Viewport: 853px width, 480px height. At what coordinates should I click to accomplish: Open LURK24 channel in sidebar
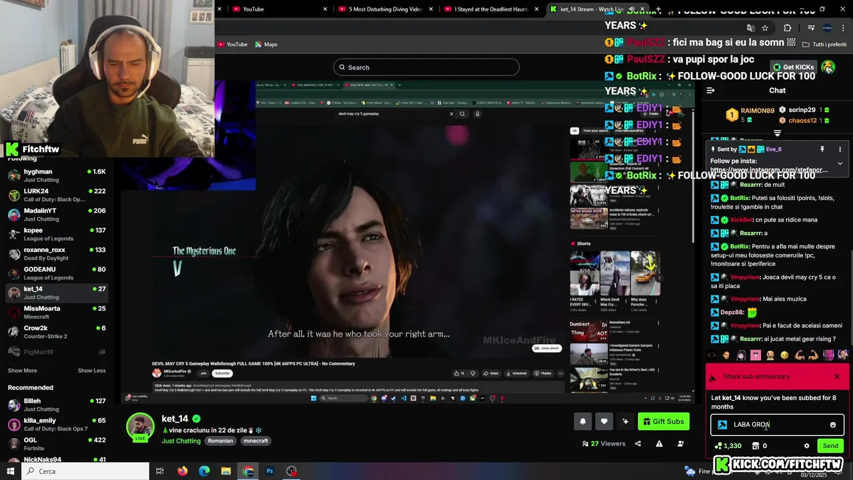point(57,195)
